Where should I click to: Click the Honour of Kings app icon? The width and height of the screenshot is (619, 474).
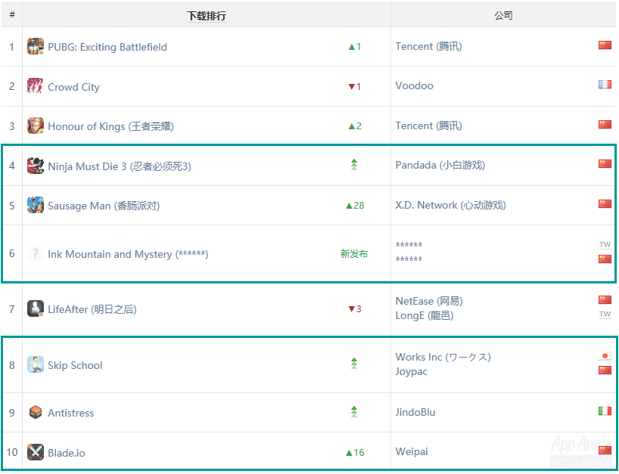click(x=35, y=125)
